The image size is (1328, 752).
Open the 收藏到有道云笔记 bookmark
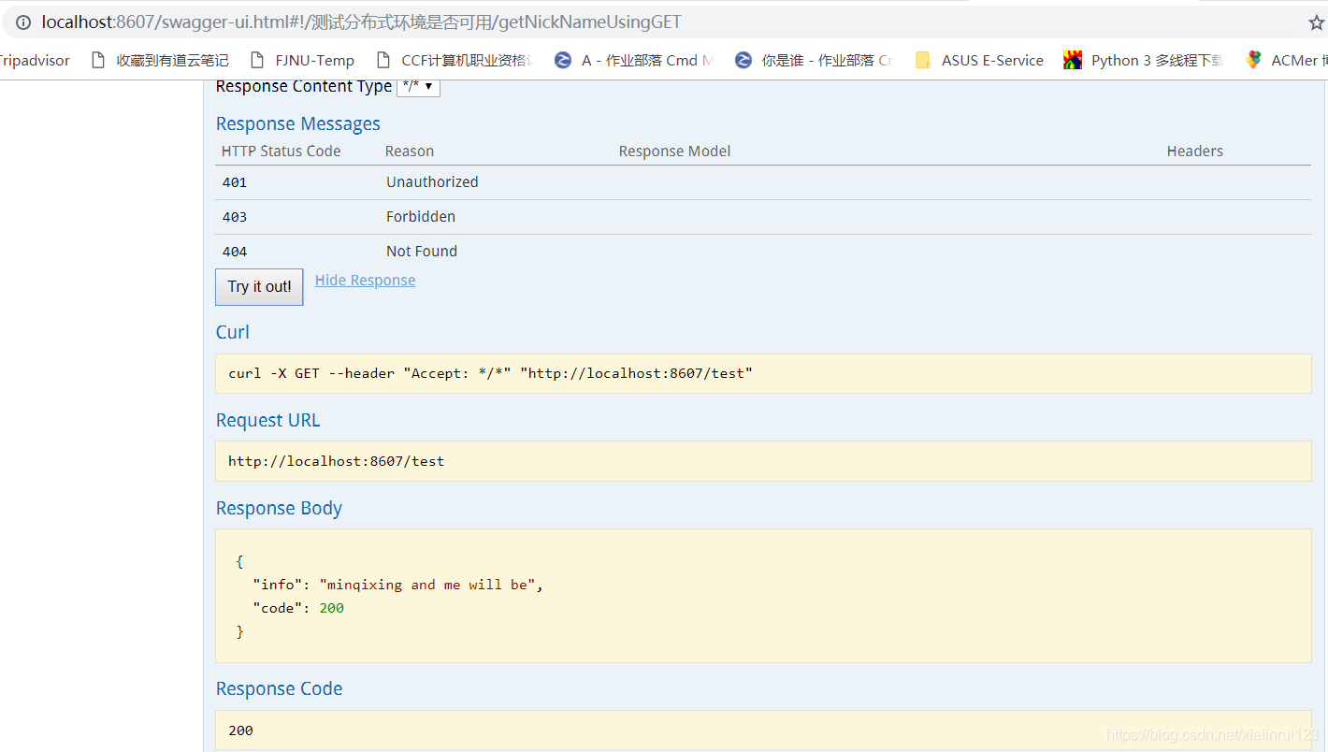(x=159, y=60)
